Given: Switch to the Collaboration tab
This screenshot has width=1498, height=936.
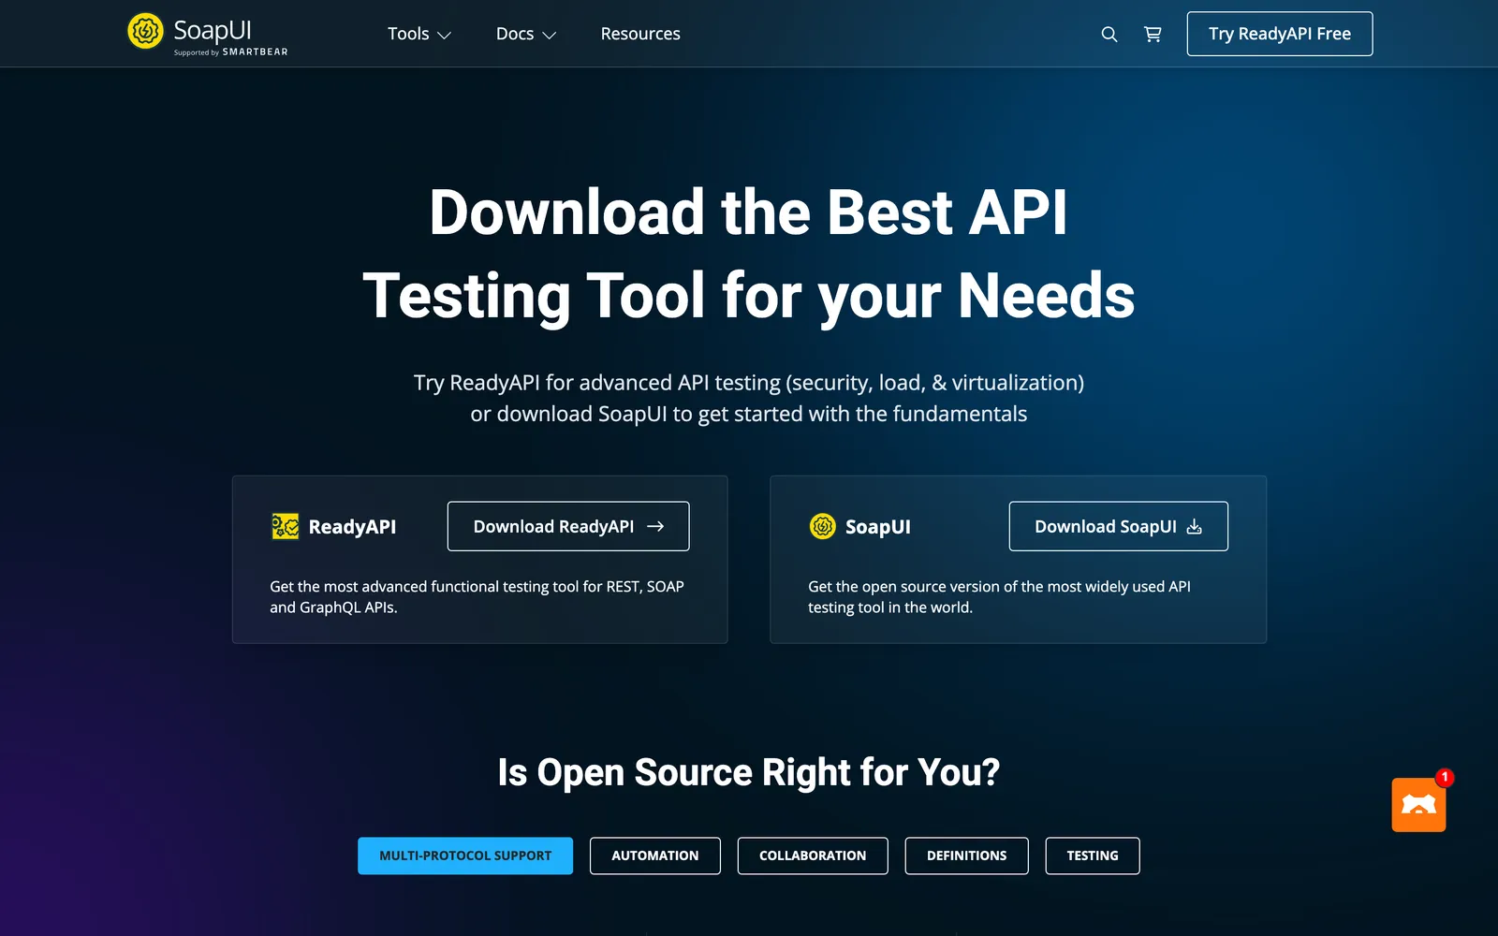Looking at the screenshot, I should (813, 856).
